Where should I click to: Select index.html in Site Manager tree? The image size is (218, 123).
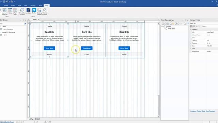pyautogui.click(x=171, y=28)
